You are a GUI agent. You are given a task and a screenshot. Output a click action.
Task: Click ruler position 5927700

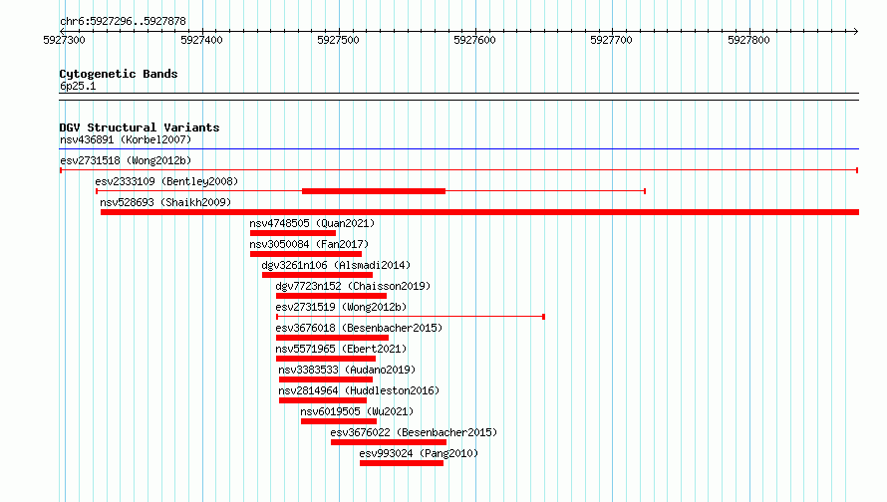pos(611,40)
